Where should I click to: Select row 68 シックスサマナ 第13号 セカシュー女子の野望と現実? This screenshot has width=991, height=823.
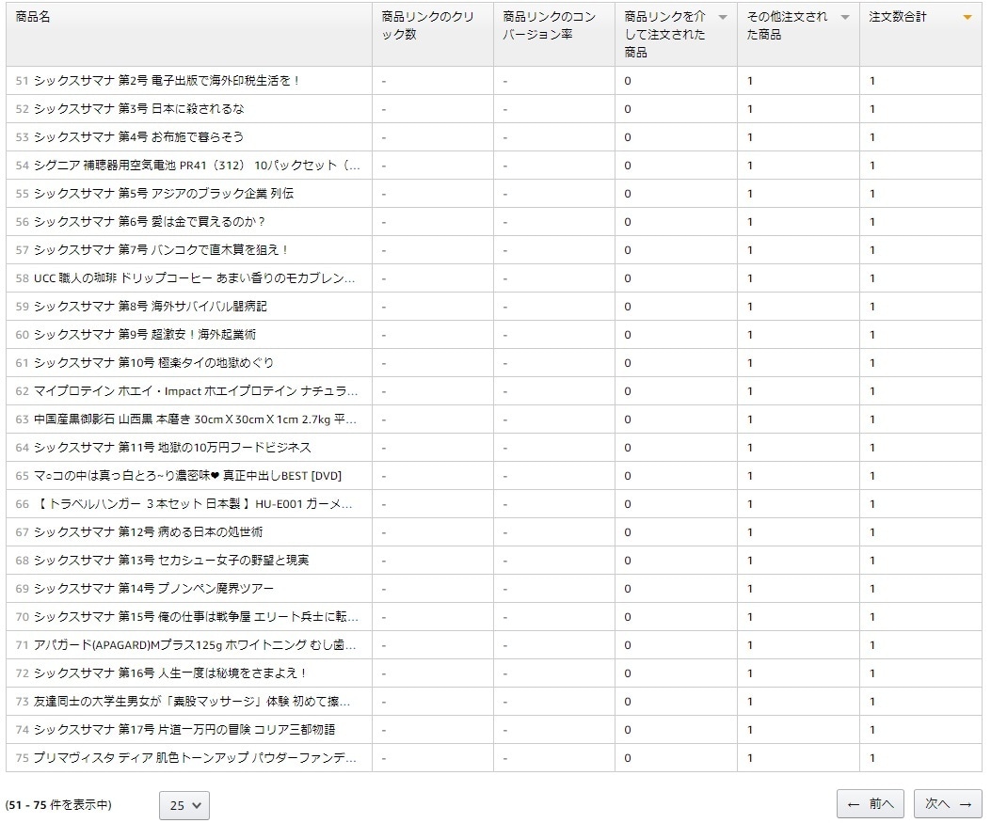point(493,561)
